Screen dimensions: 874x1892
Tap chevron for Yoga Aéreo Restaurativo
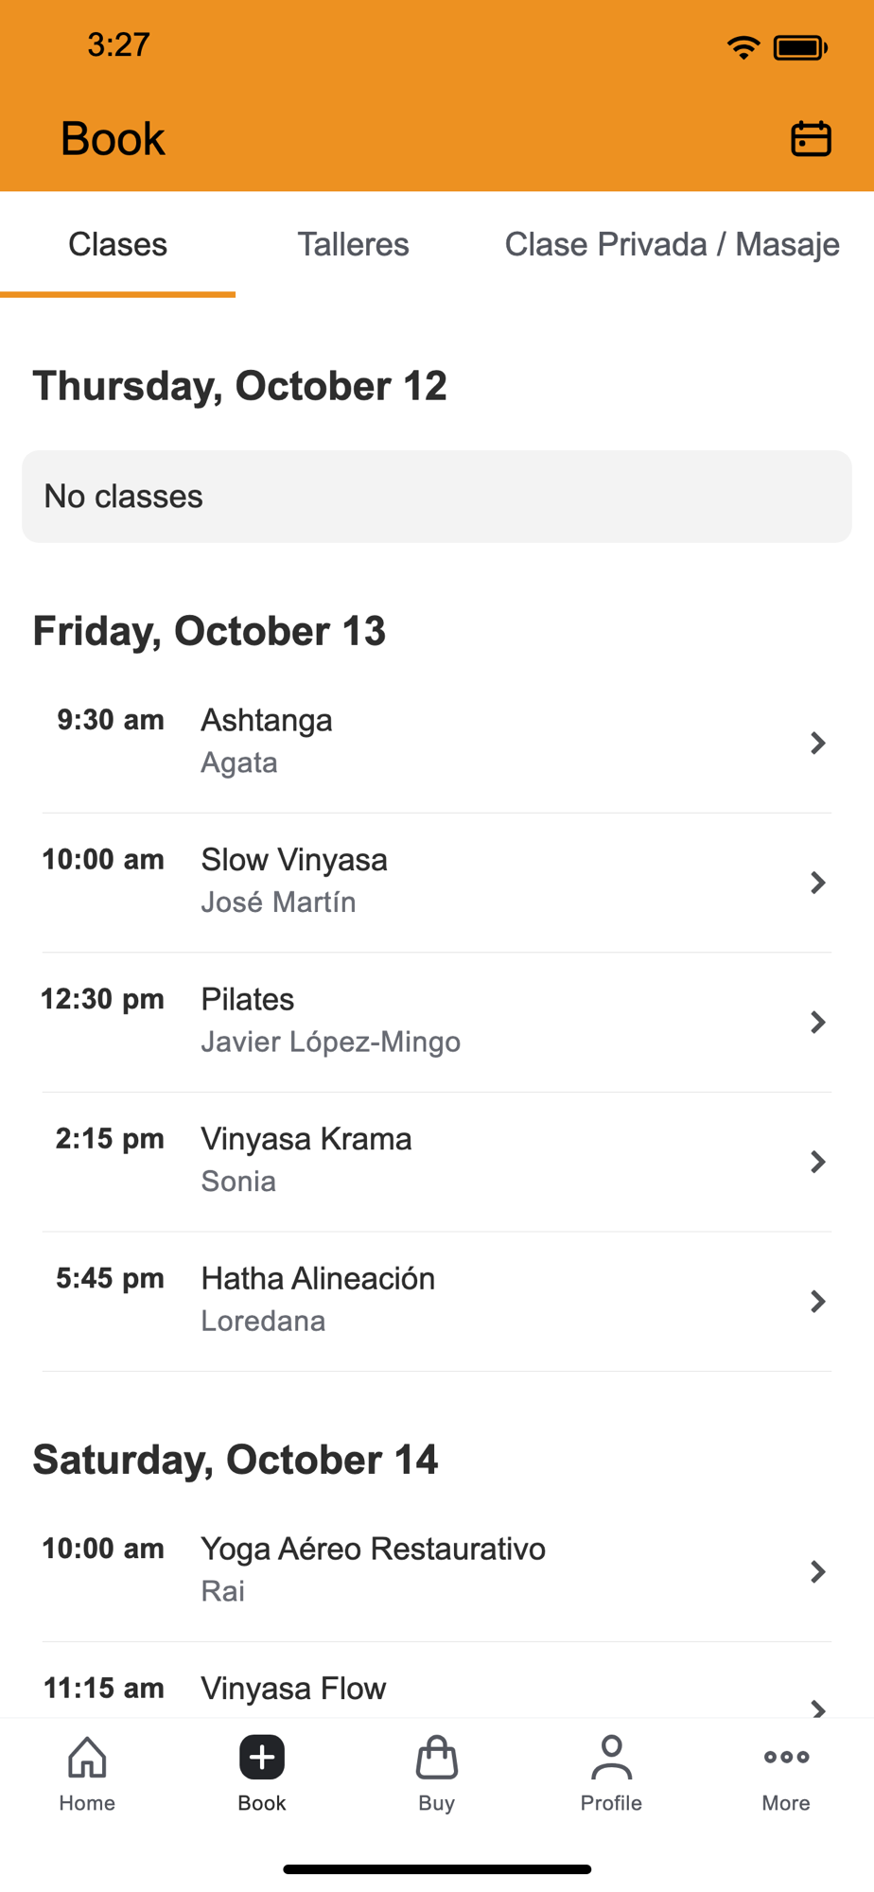point(818,1571)
